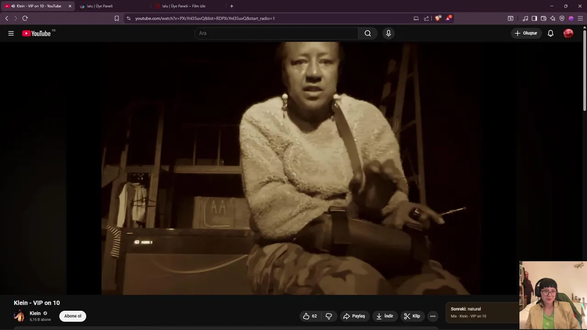Screen dimensions: 587x330
Task: Click the search magnifier button
Action: tap(368, 33)
